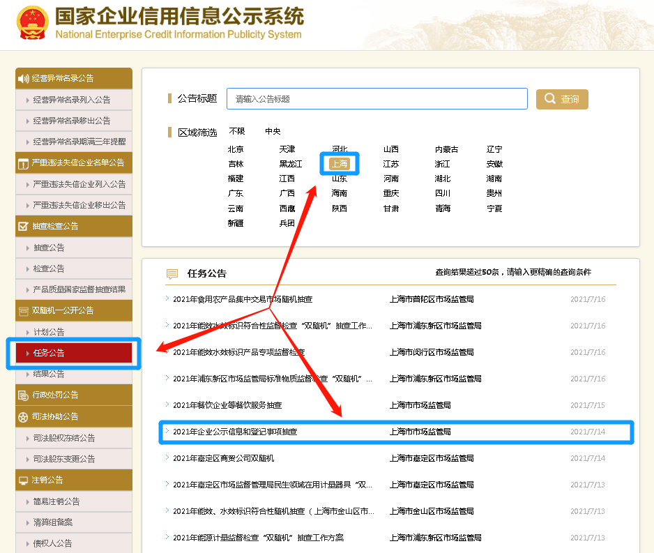Screen dimensions: 654x553
Task: Filter by region 江苏
Action: click(x=391, y=164)
